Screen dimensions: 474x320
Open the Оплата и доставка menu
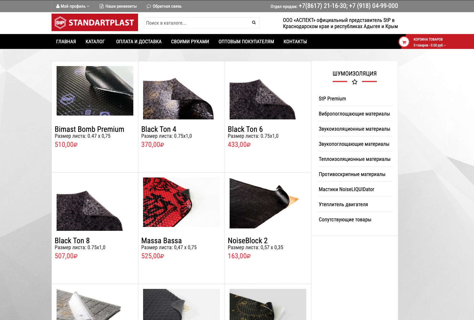[139, 41]
